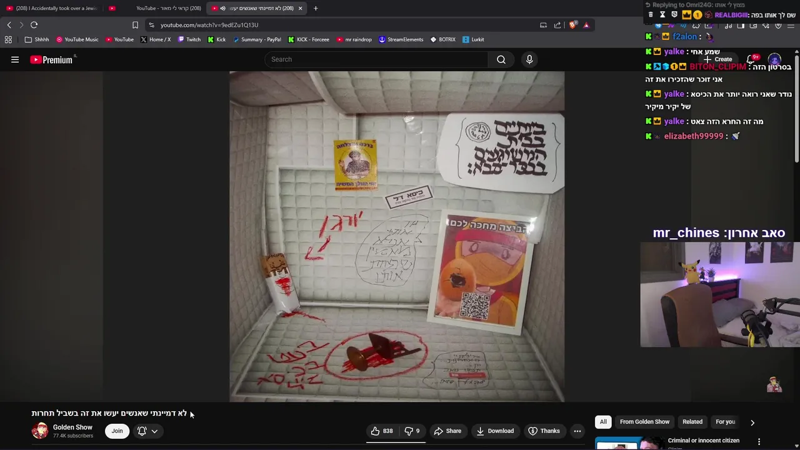Screen dimensions: 800x450
Task: Open more actions ellipsis menu
Action: pyautogui.click(x=577, y=431)
